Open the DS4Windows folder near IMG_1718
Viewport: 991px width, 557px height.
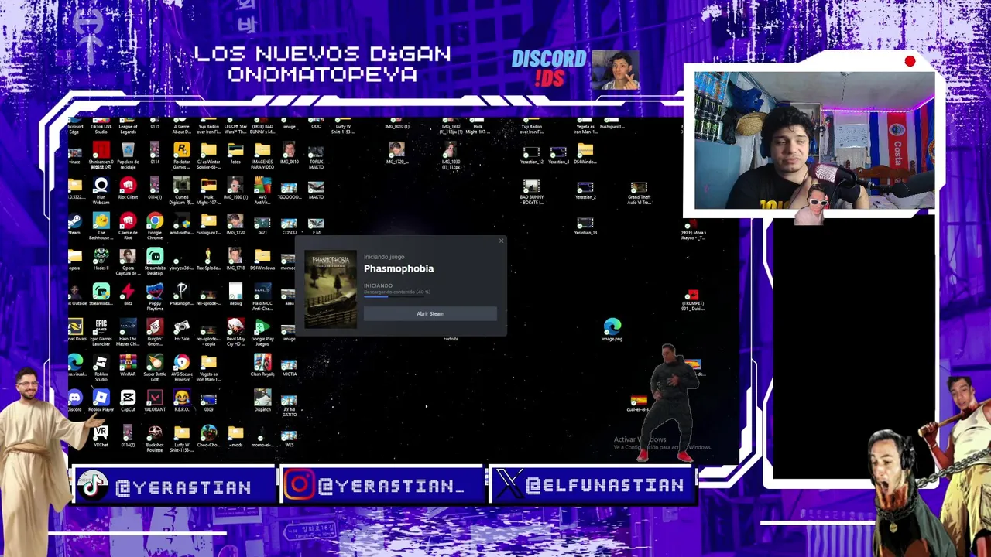point(262,256)
